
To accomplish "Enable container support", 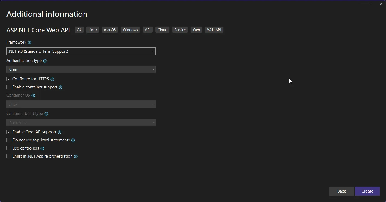I will pyautogui.click(x=8, y=87).
